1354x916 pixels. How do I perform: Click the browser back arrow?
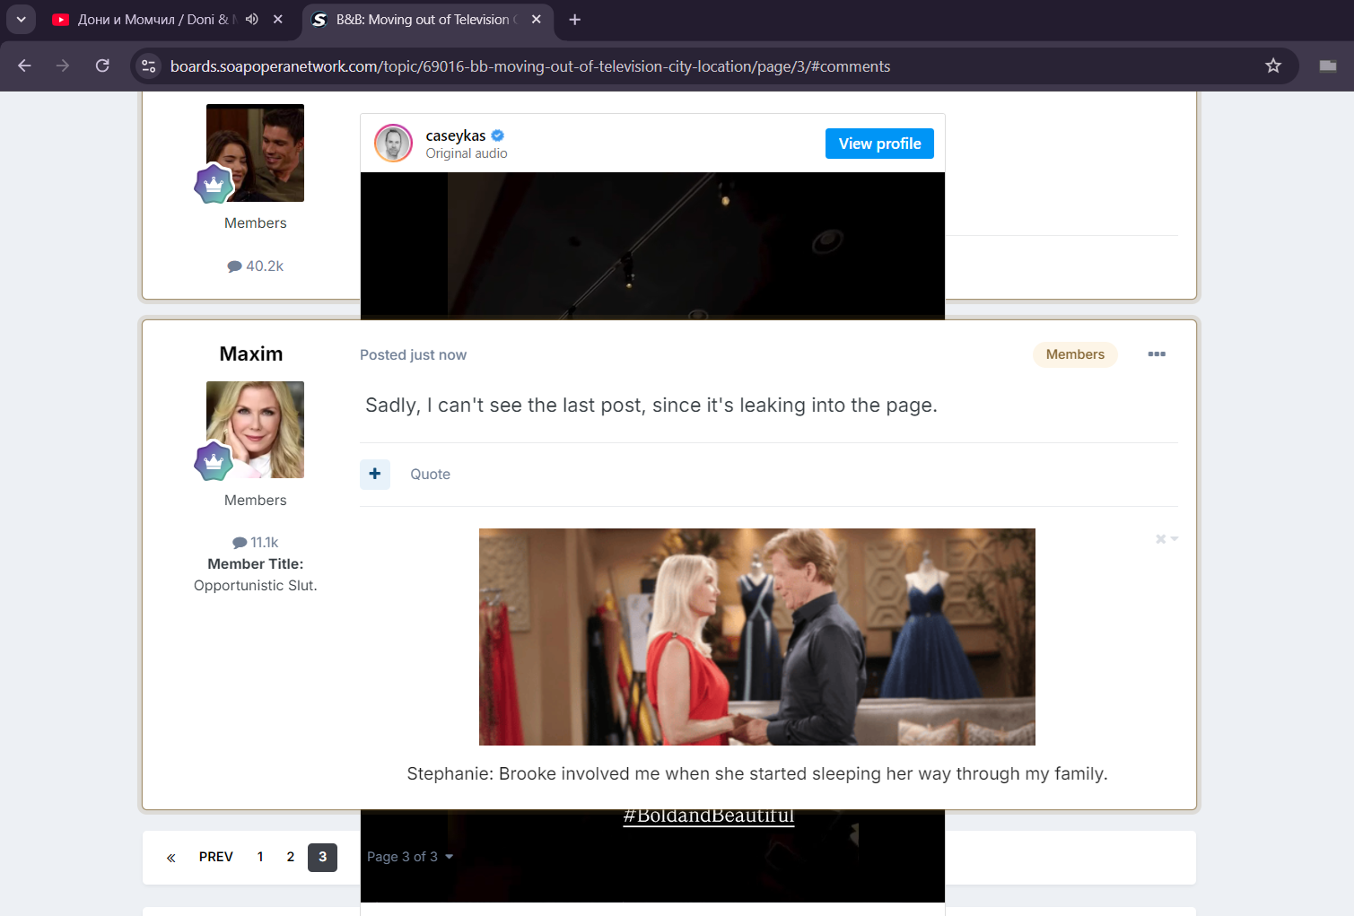(24, 65)
